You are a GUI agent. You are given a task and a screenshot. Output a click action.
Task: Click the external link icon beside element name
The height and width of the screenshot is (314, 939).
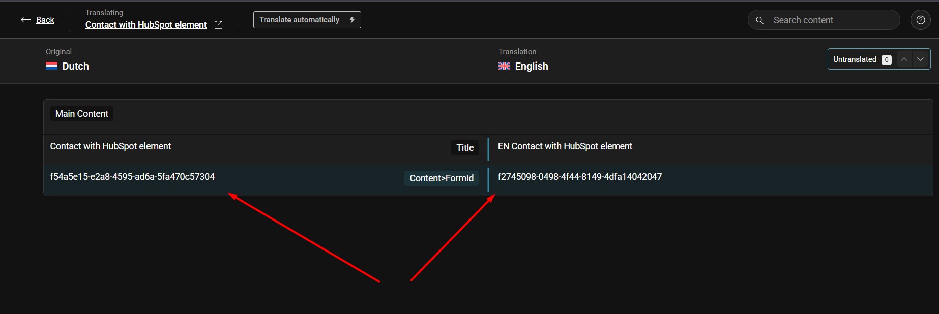[219, 25]
